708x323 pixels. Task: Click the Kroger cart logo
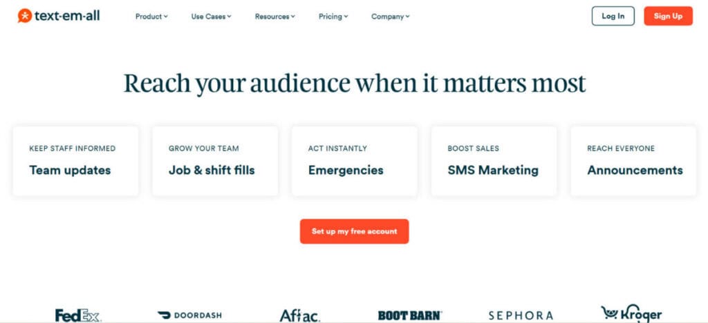click(631, 313)
